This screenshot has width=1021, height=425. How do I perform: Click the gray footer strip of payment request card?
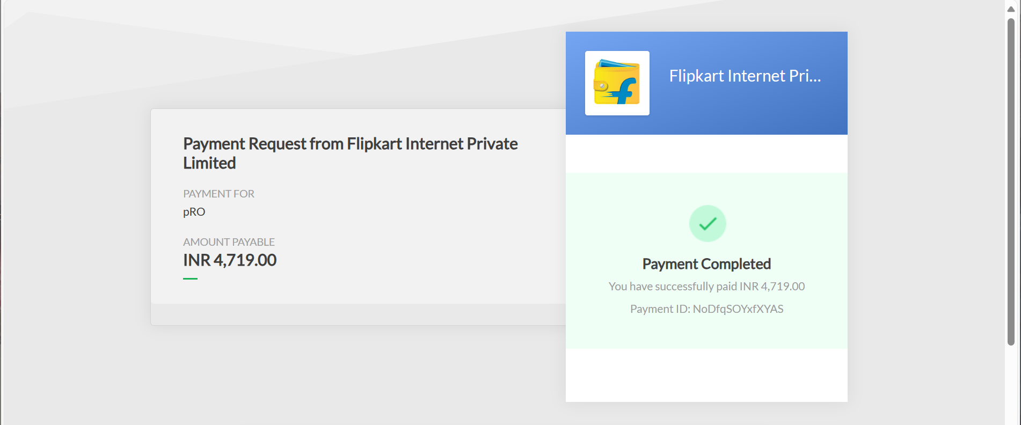coord(358,314)
